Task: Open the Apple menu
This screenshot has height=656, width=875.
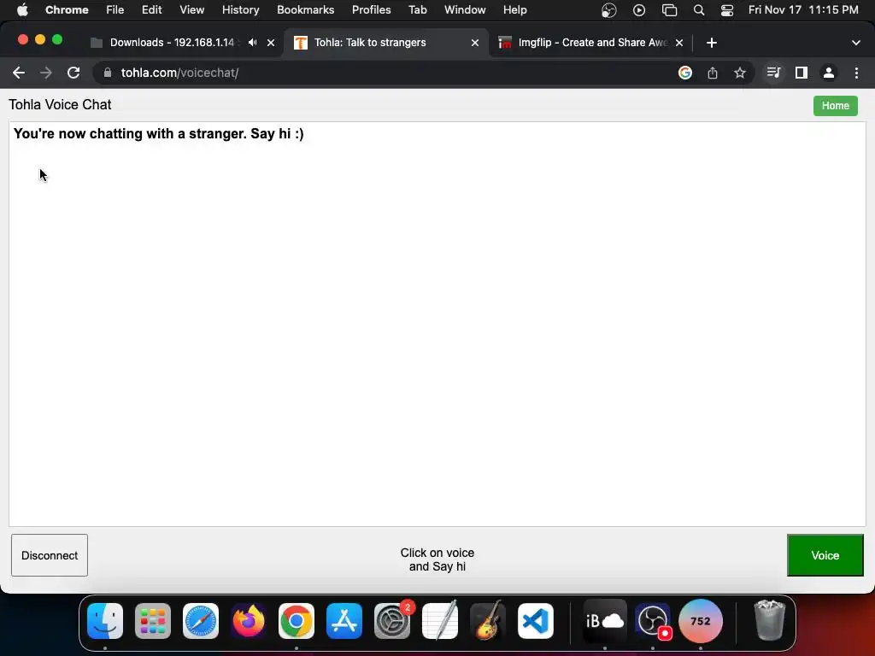Action: pyautogui.click(x=22, y=10)
